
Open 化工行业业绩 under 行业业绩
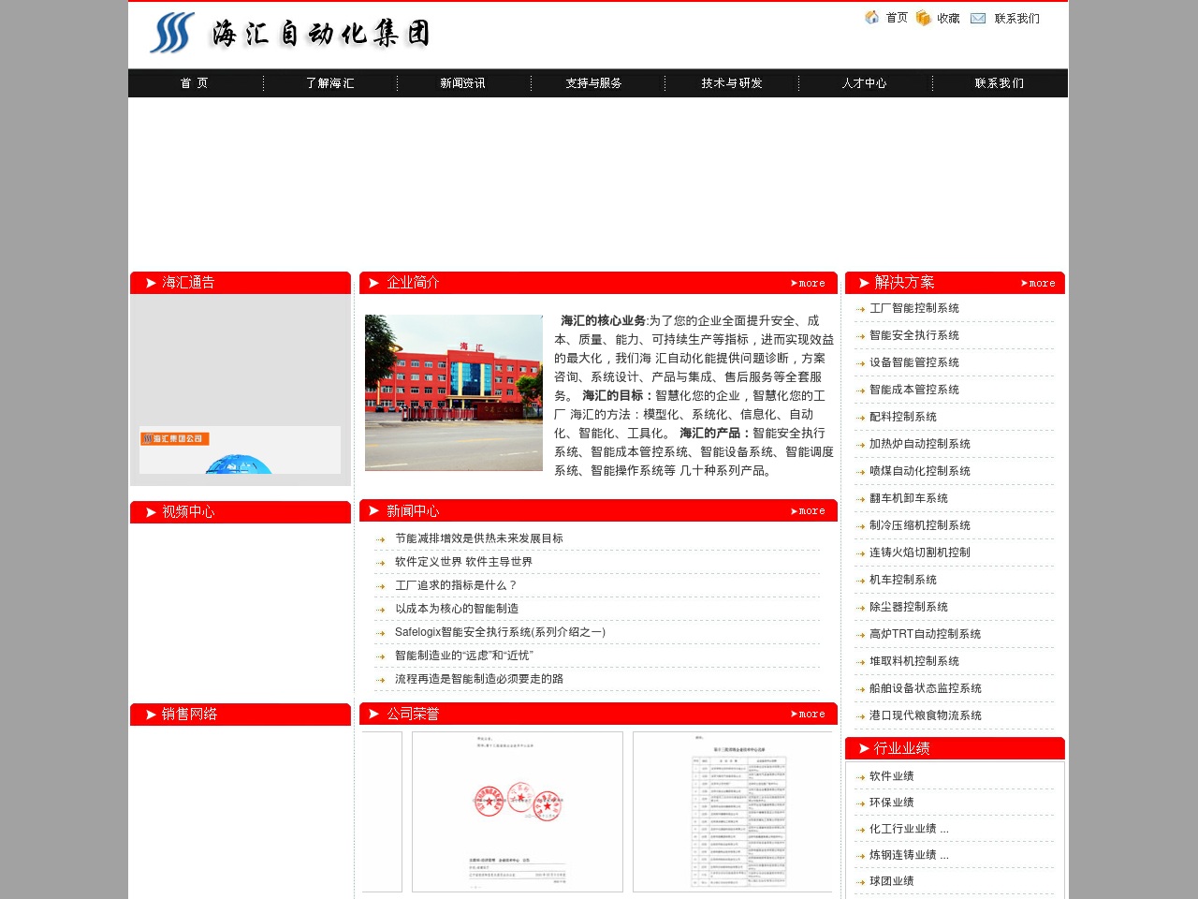[909, 829]
